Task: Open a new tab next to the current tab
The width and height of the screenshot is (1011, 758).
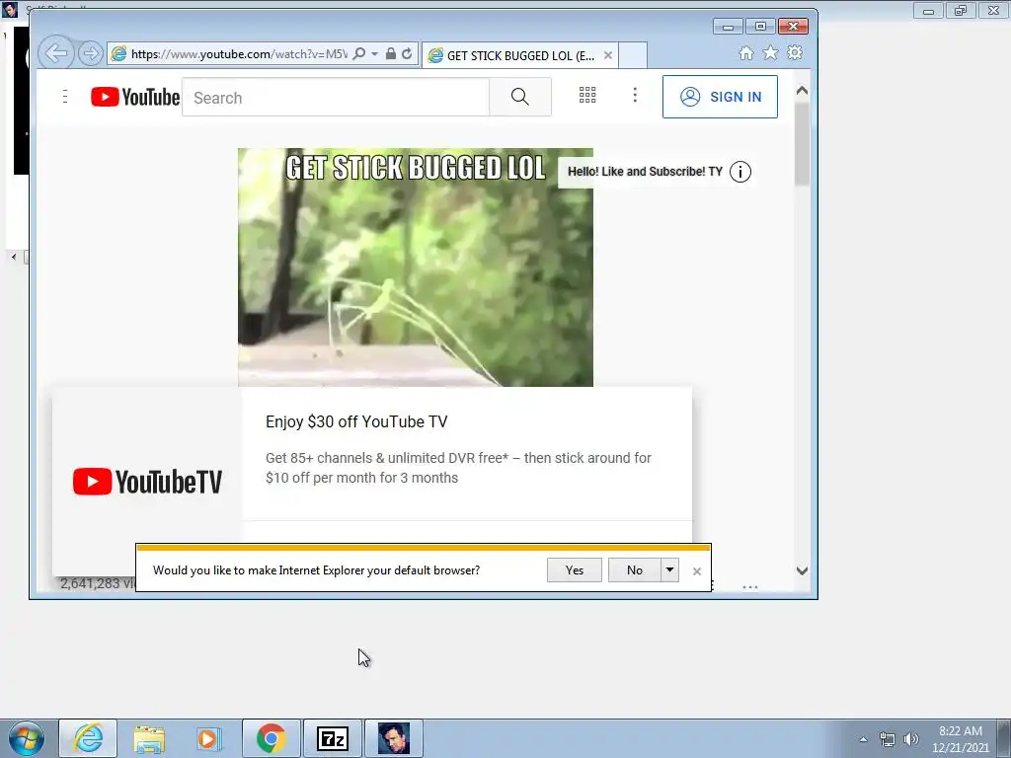Action: (x=633, y=55)
